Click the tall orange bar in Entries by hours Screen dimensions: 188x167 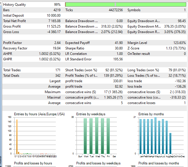[x=17, y=137]
